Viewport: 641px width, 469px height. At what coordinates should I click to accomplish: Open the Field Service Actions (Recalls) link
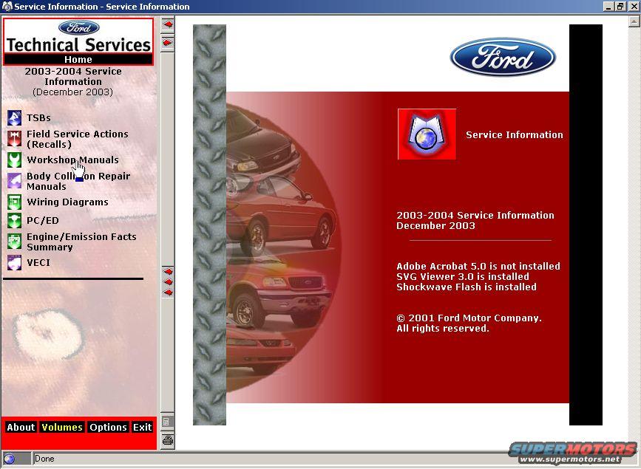pyautogui.click(x=77, y=139)
